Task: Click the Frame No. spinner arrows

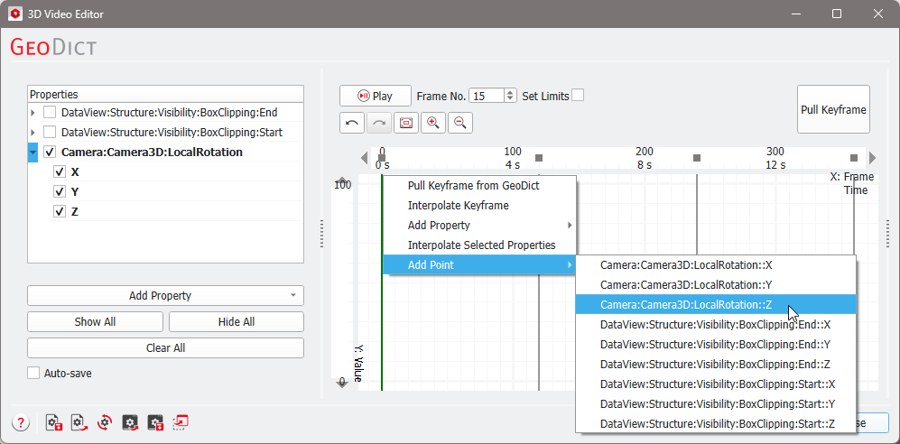Action: 510,96
